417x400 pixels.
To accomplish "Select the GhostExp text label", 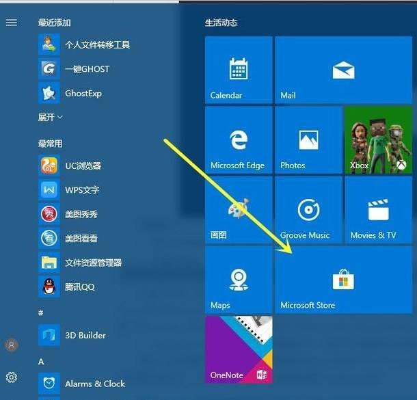I will click(x=83, y=94).
